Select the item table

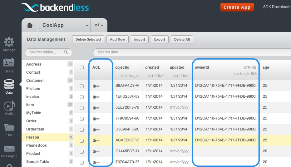48,105
